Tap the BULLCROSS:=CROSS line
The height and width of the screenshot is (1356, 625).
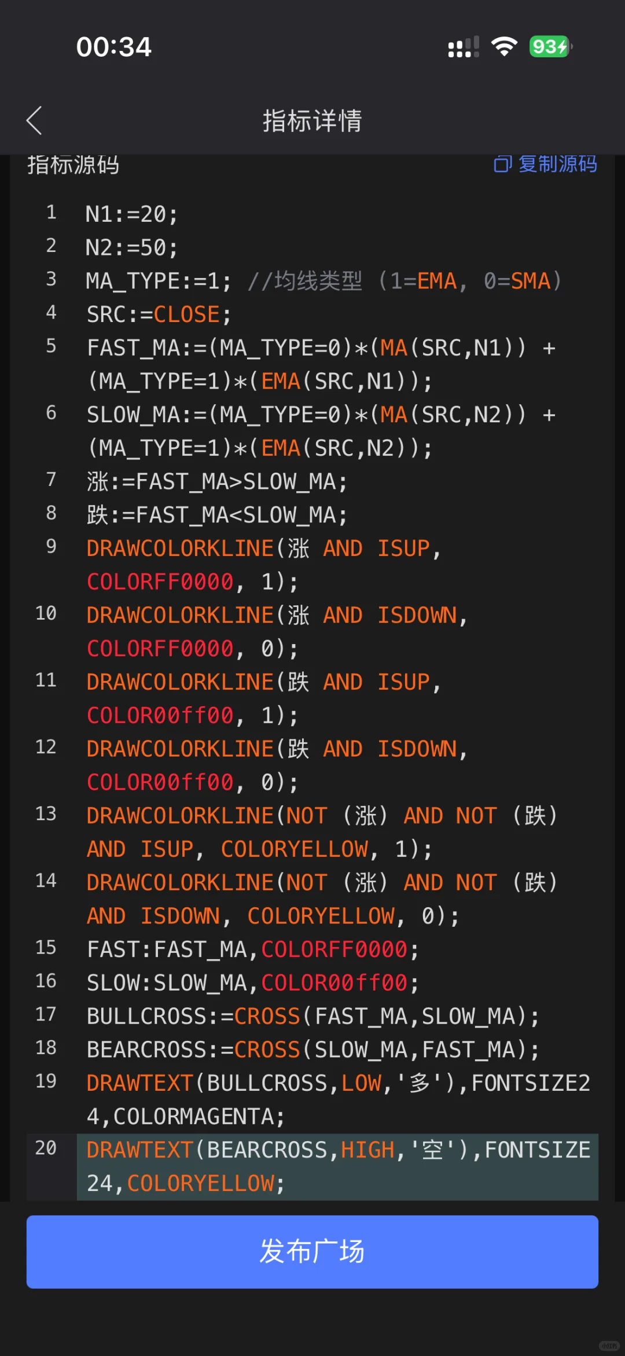coord(313,1017)
